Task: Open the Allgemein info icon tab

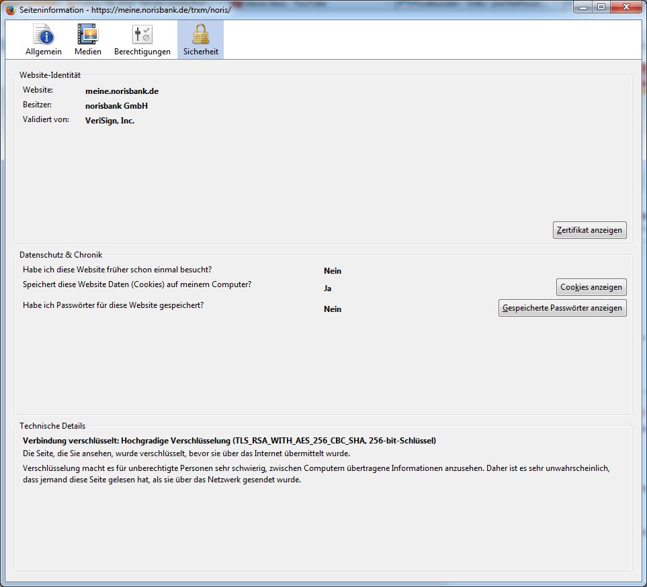Action: click(x=44, y=40)
